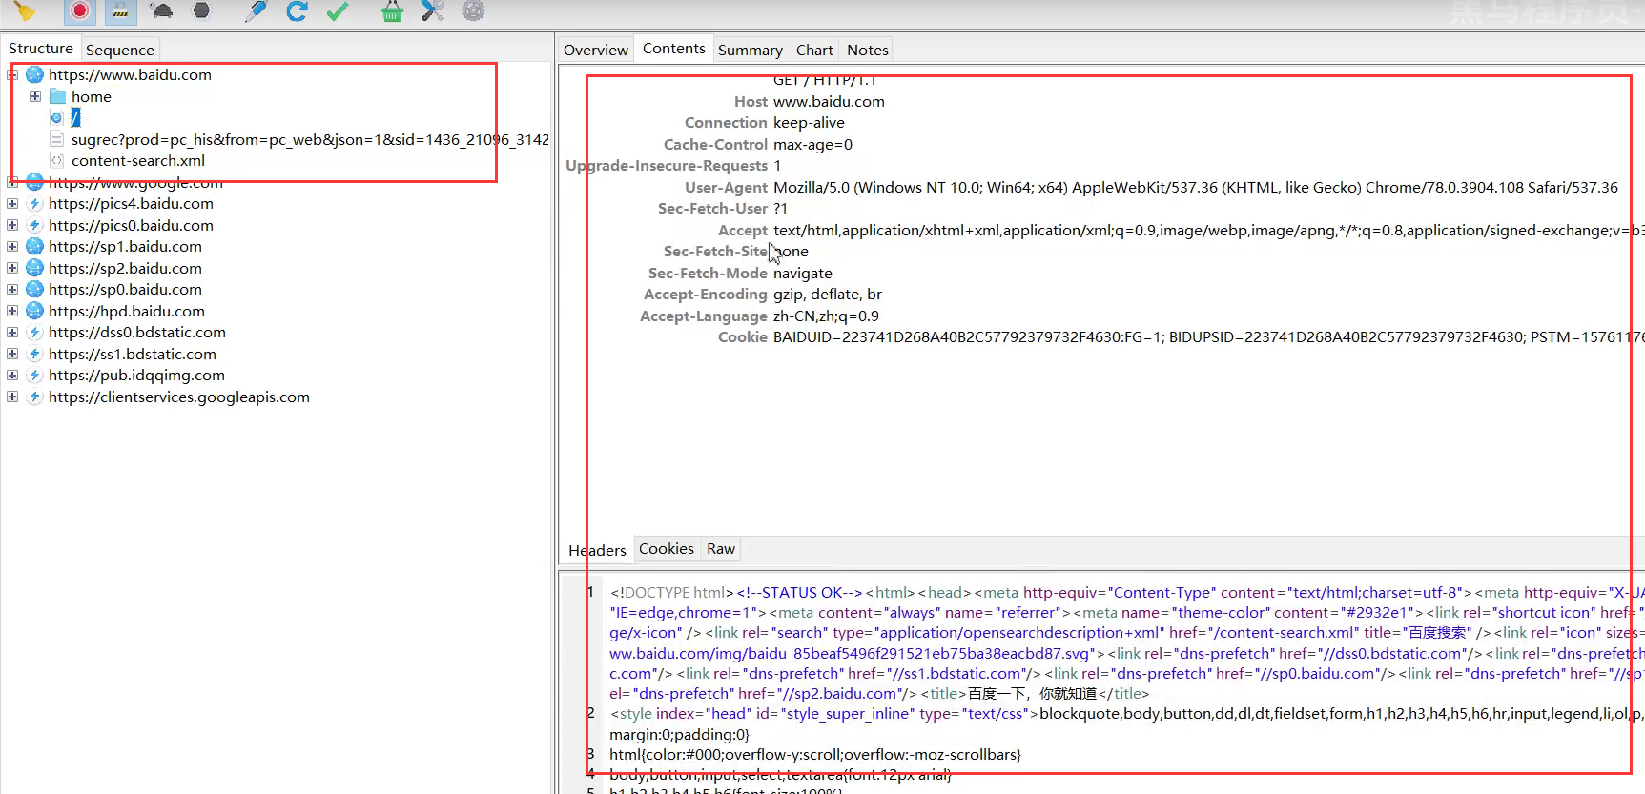Switch to the Sequence tab
This screenshot has height=794, width=1645.
click(119, 50)
